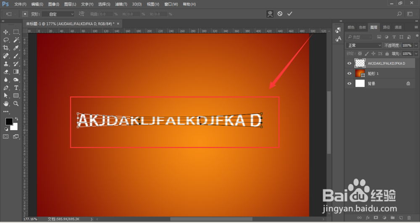Add a layer mask

pyautogui.click(x=376, y=218)
